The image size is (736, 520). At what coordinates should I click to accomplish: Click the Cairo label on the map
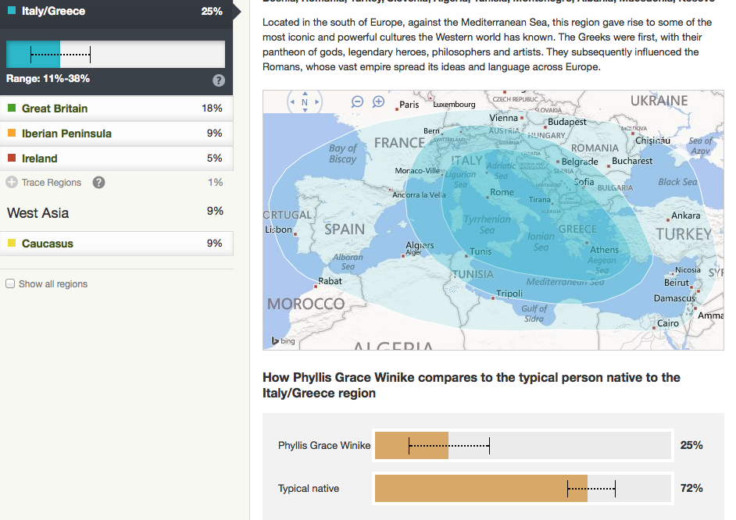(668, 323)
